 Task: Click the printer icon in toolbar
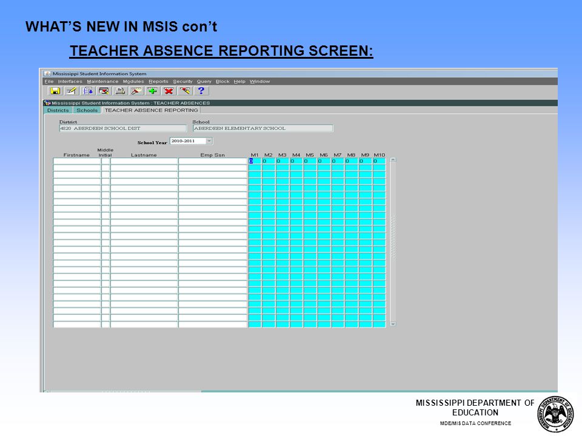click(120, 91)
